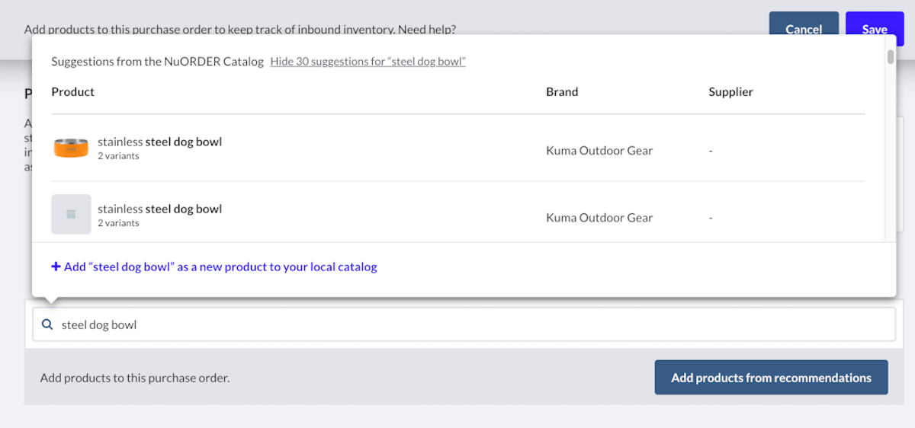Click the Supplier column header

pyautogui.click(x=730, y=92)
